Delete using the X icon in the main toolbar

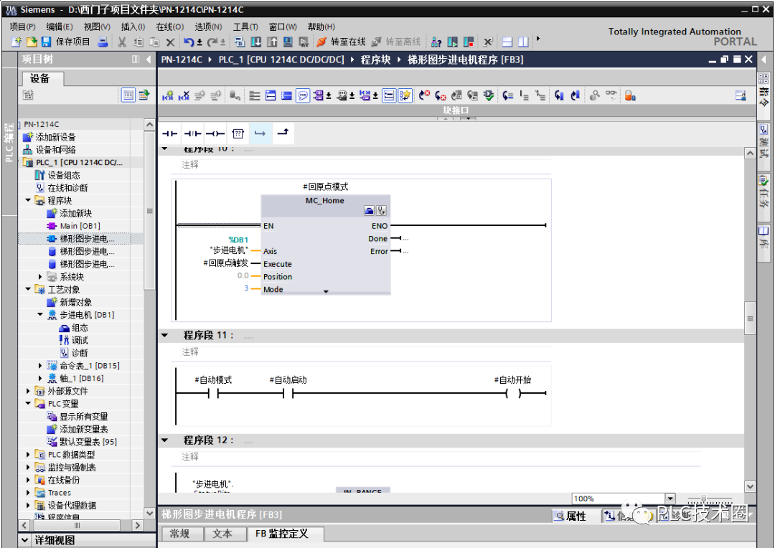171,42
